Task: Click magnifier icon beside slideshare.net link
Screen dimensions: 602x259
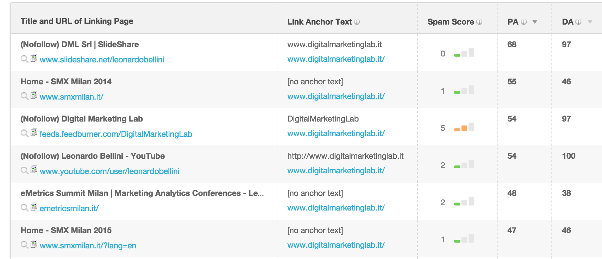Action: (24, 59)
